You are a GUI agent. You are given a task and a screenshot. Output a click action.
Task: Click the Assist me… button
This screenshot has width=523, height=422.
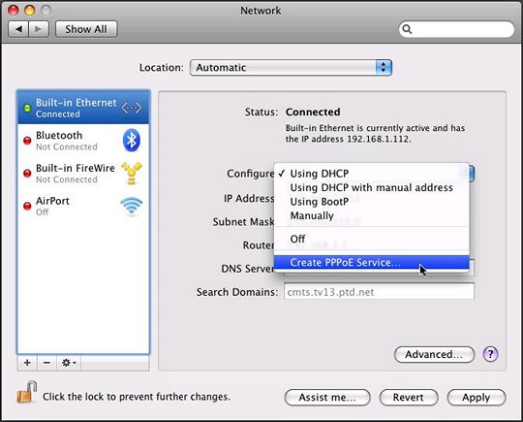tap(327, 398)
